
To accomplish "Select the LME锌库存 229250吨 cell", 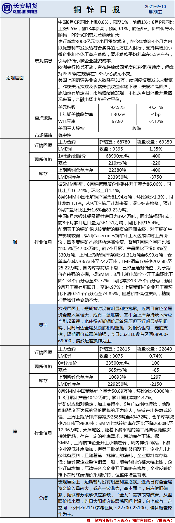I will coord(117,384).
